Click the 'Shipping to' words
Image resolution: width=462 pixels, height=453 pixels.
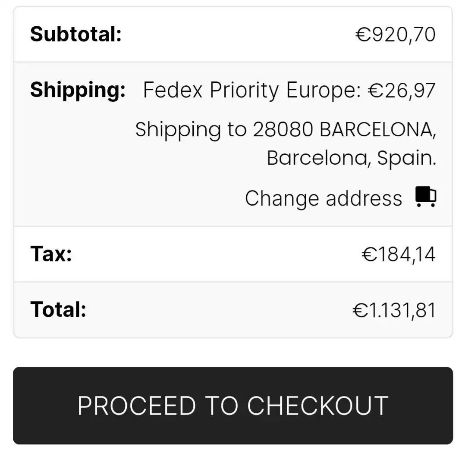(x=191, y=129)
